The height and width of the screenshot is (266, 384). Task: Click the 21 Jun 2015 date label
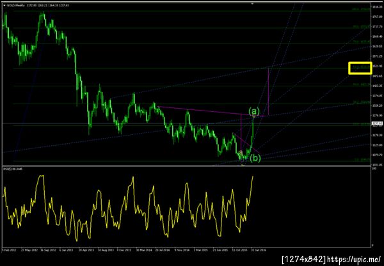(220, 251)
